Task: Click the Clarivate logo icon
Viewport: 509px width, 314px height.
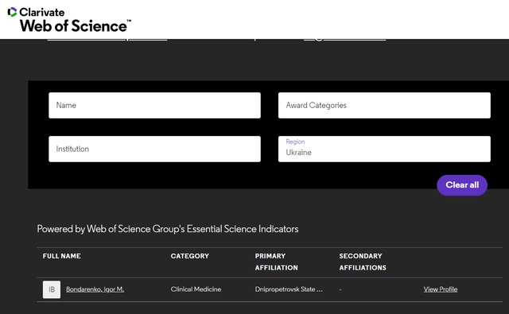Action: [x=12, y=12]
